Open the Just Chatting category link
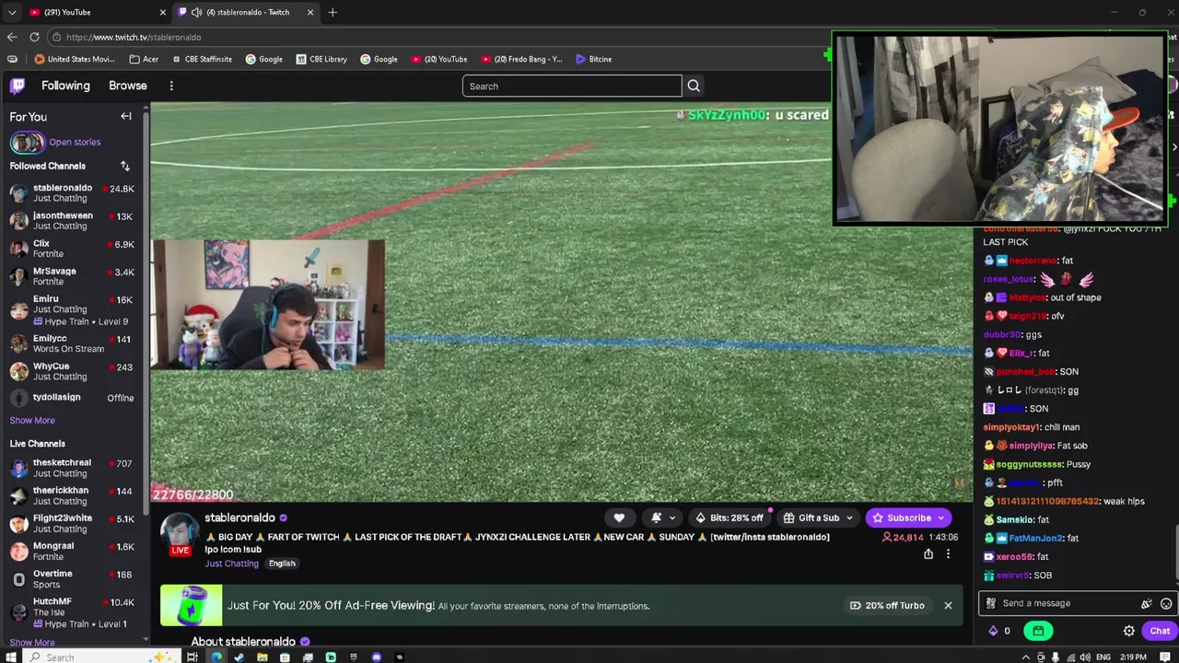Viewport: 1179px width, 663px height. coord(231,564)
